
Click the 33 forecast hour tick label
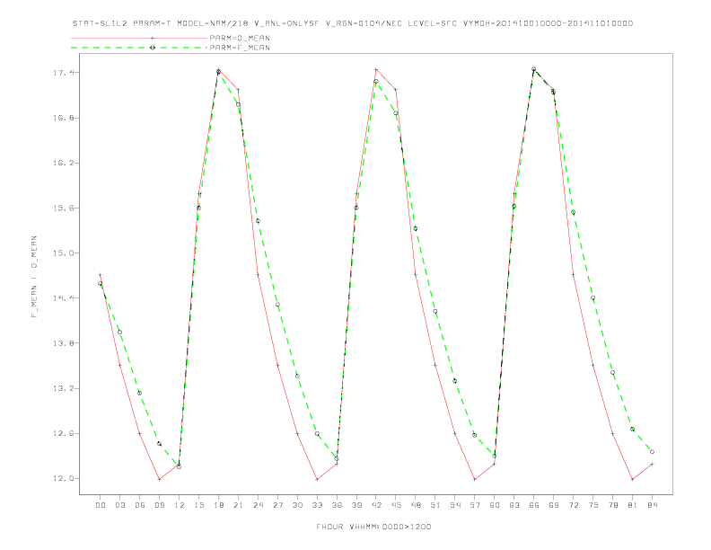[317, 505]
